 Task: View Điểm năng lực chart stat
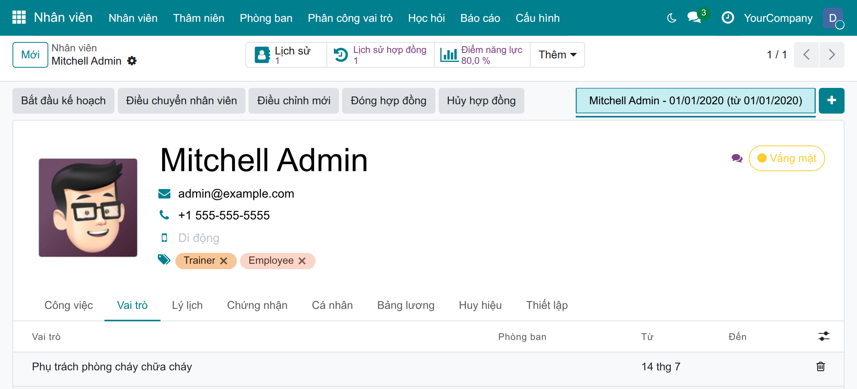point(482,55)
